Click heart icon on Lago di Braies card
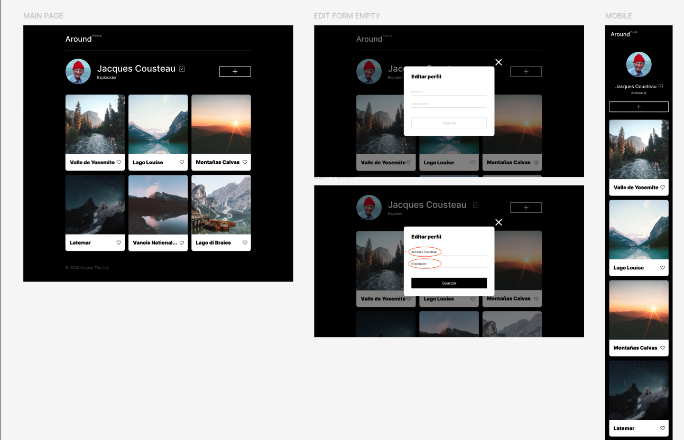The width and height of the screenshot is (684, 440). click(x=245, y=243)
